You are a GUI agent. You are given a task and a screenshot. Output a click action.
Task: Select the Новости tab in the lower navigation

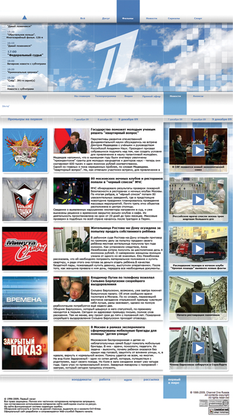[175, 96]
